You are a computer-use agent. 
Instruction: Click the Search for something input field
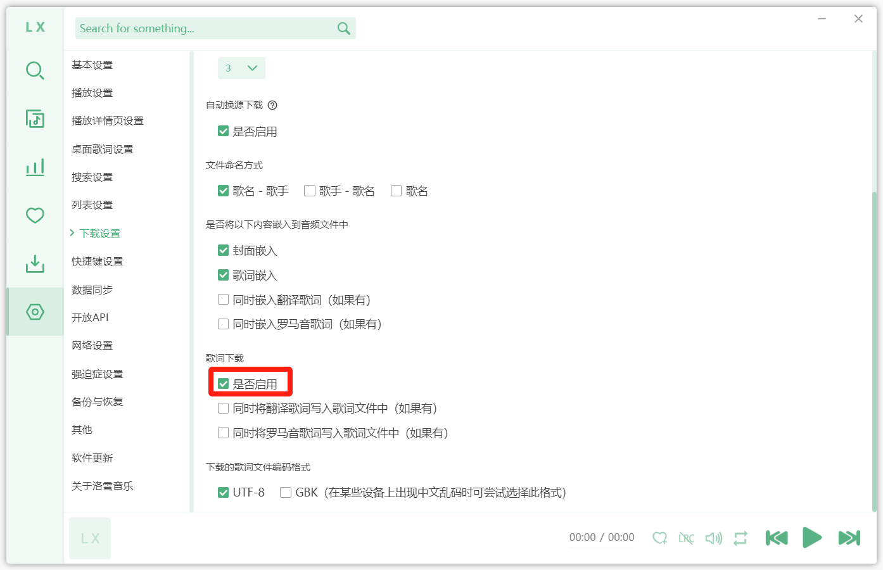pyautogui.click(x=206, y=28)
